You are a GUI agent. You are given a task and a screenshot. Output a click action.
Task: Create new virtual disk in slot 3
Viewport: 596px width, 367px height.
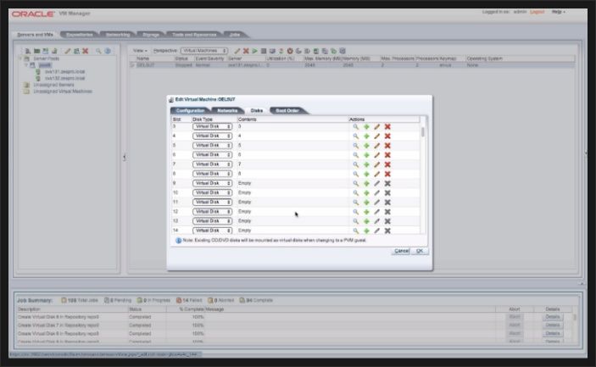click(366, 126)
